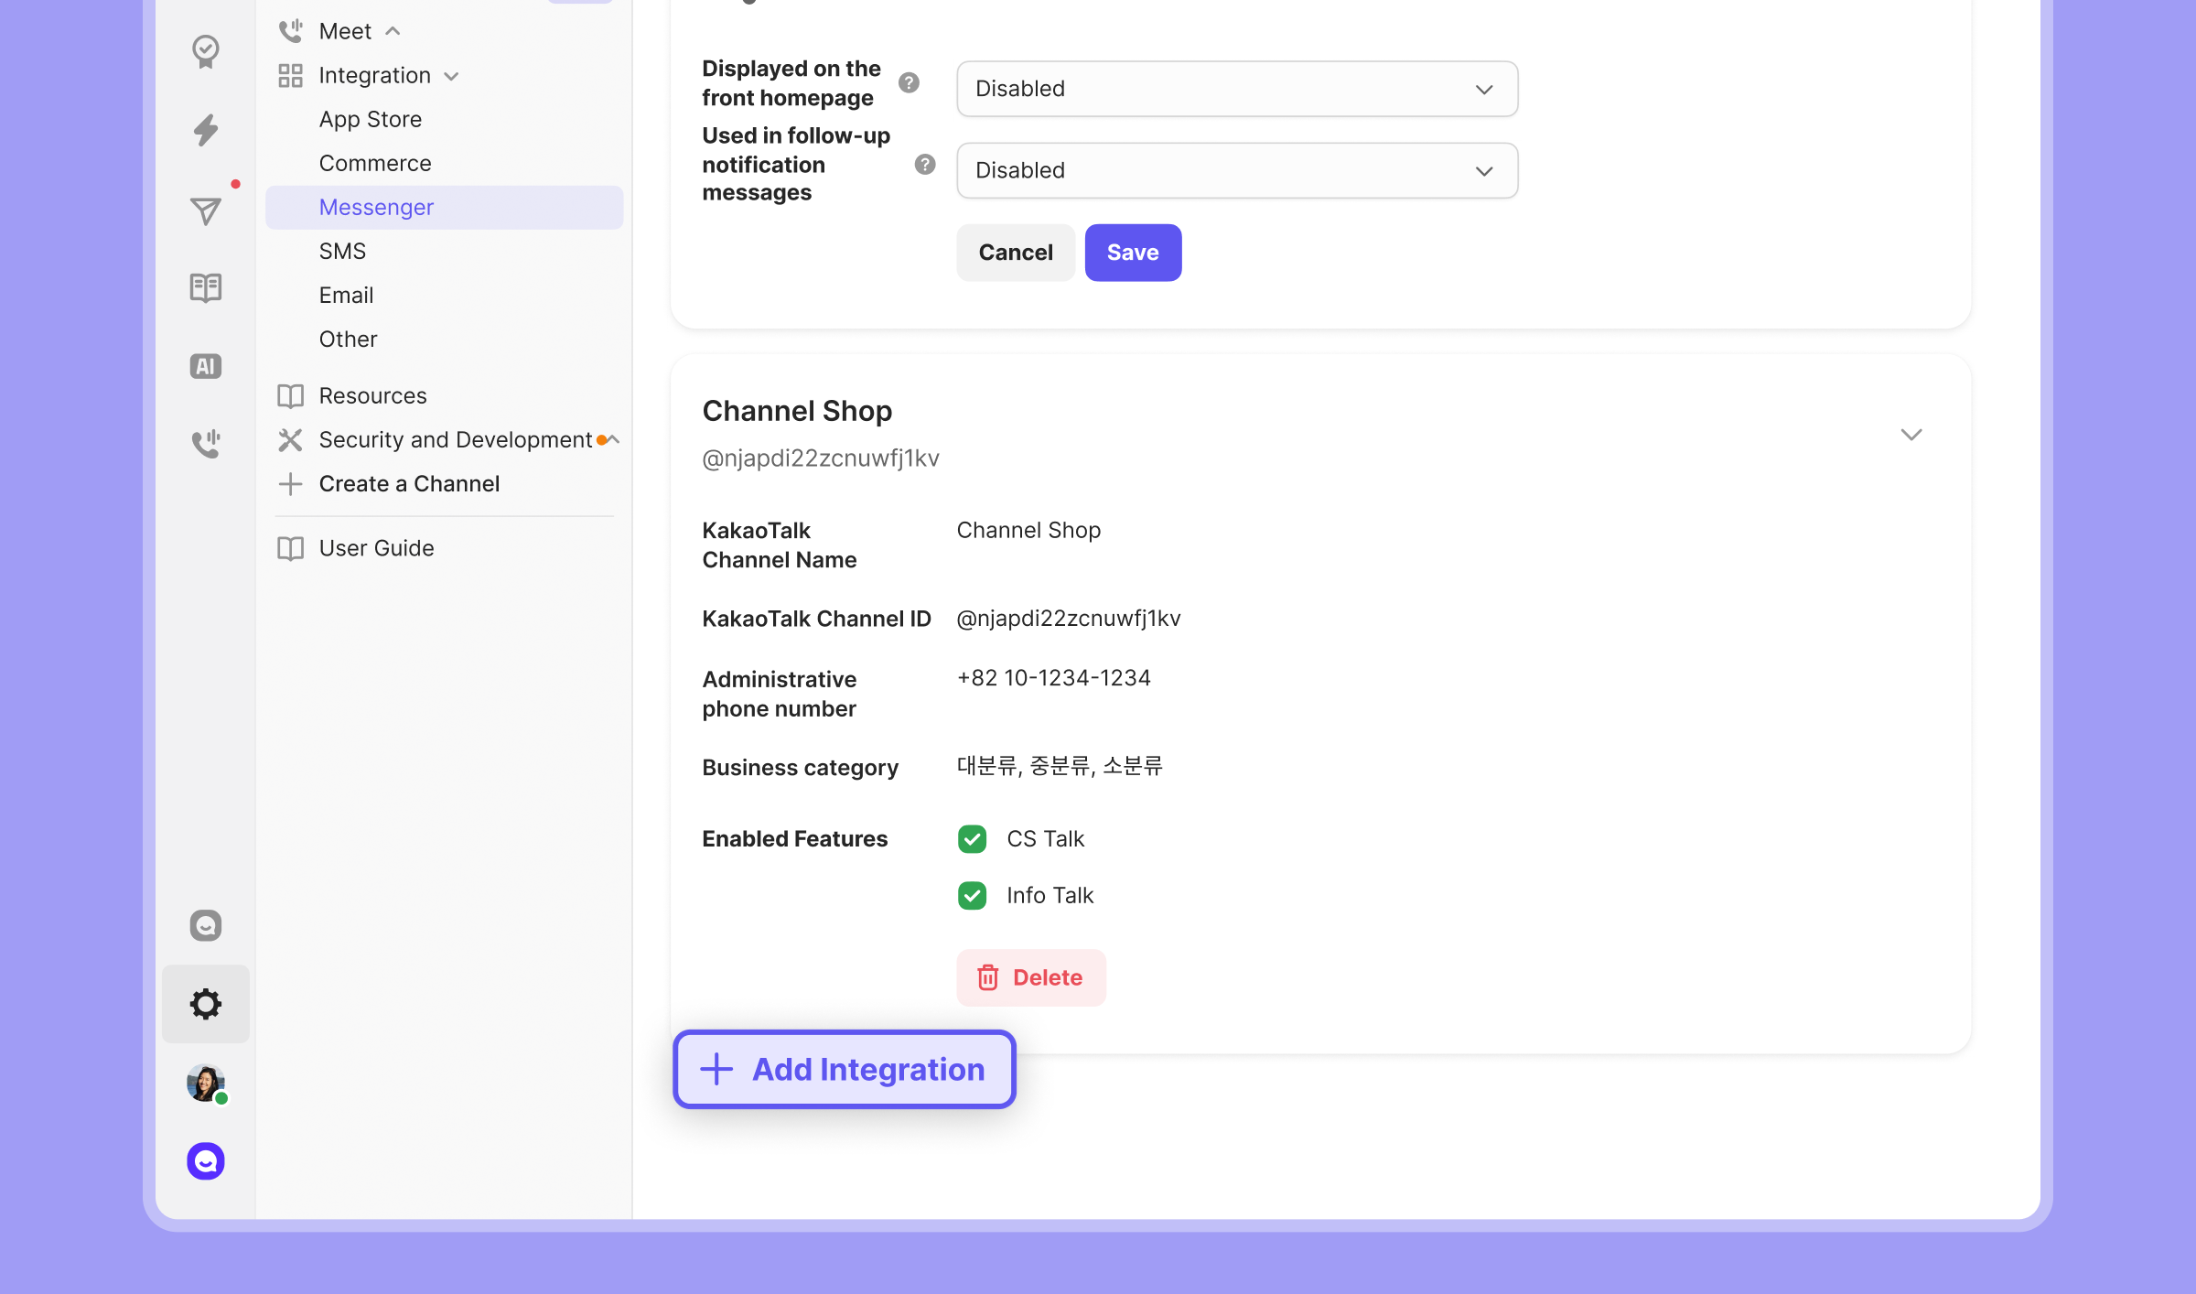Open App Store menu item
Screen dimensions: 2196x1294
370,119
